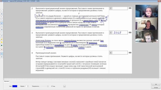
Task: Select the pointer tool at toolbar top
Action: point(2,10)
